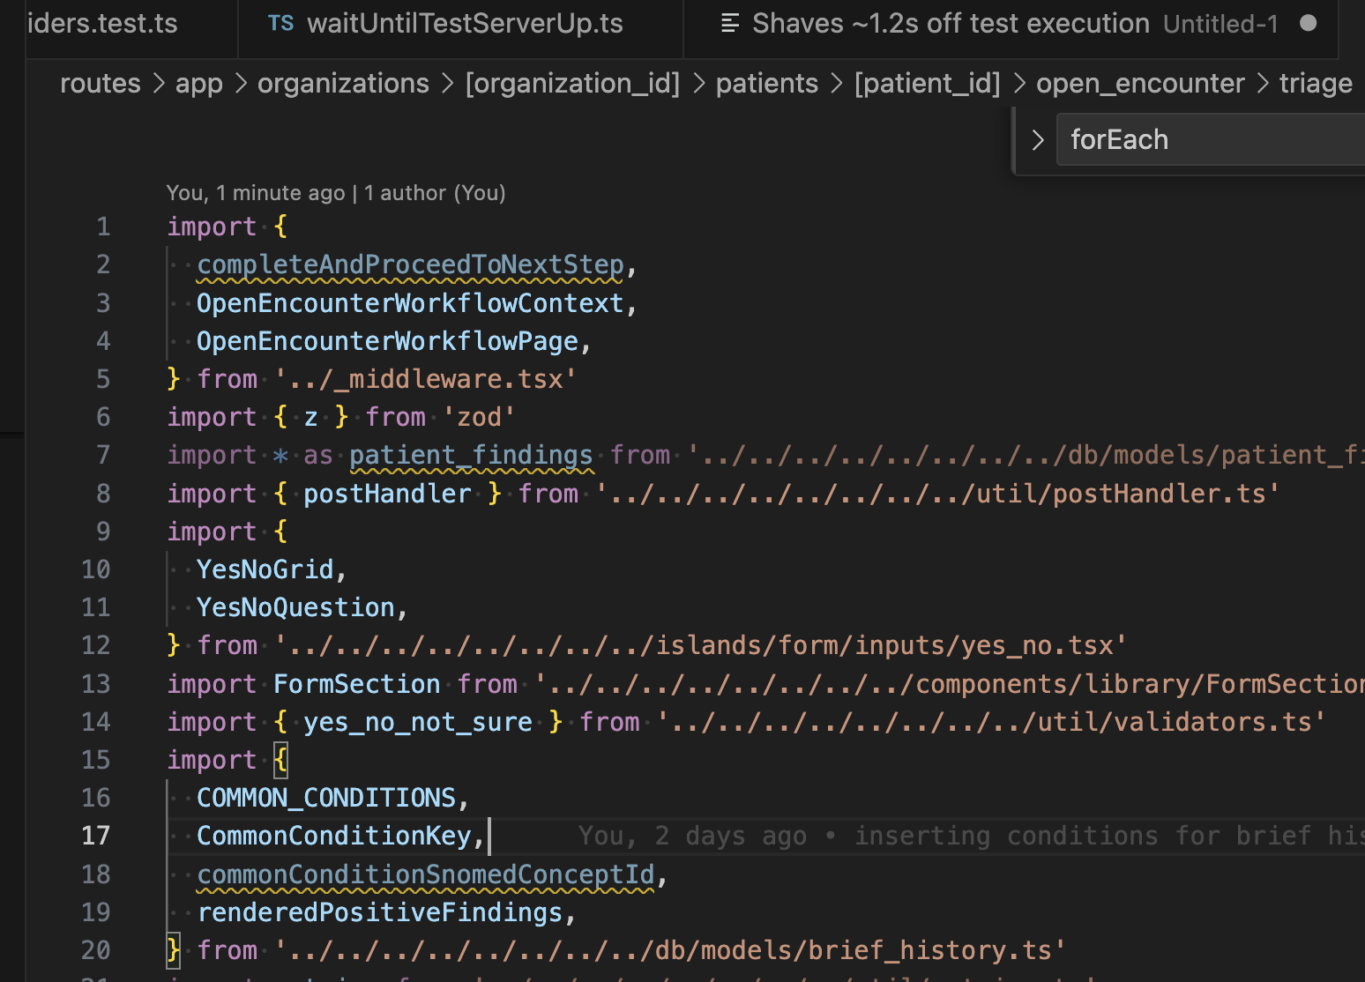1365x982 pixels.
Task: Close the unsaved Untitled-1 tab dot
Action: (x=1309, y=24)
